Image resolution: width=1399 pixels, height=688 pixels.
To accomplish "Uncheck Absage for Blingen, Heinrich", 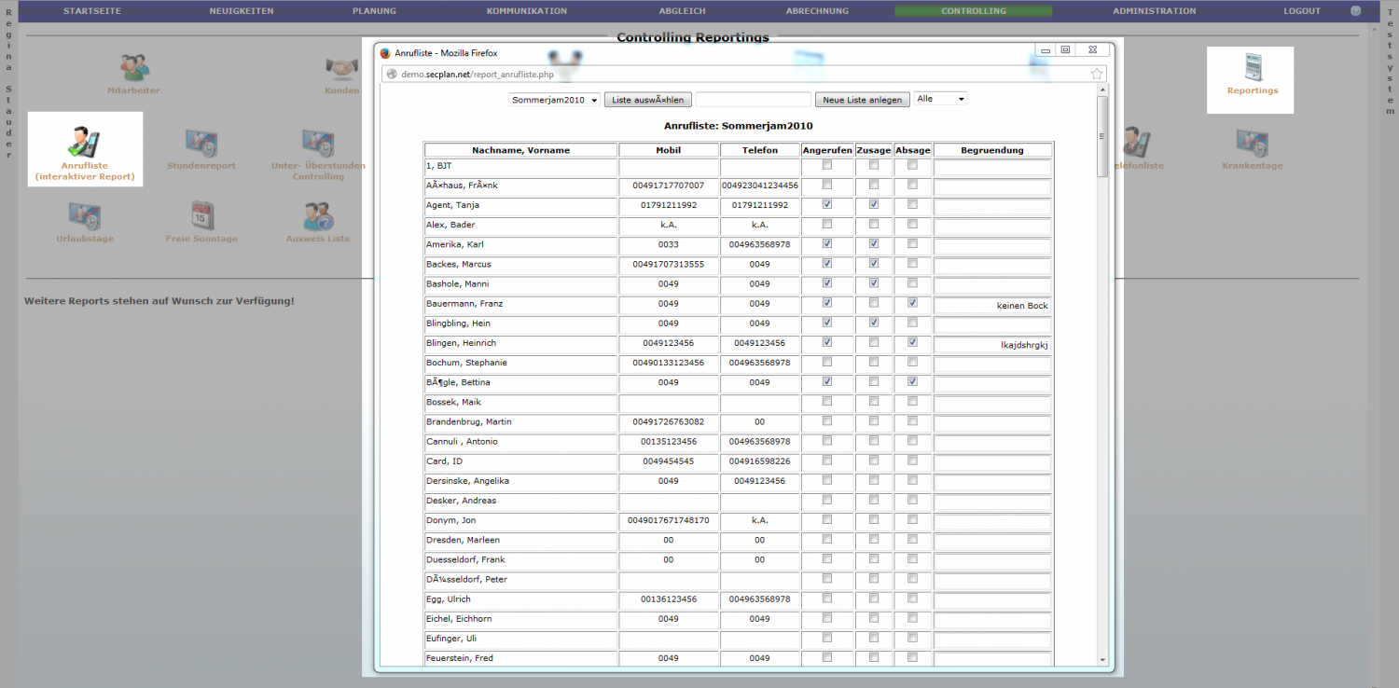I will pos(912,342).
